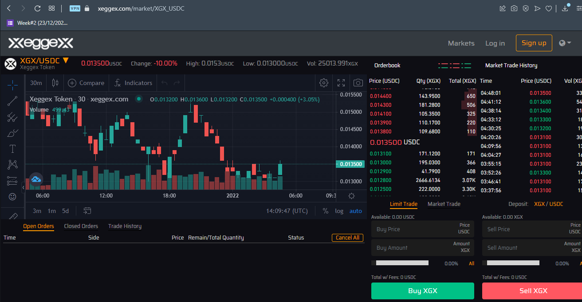Click the browser VPN badge
This screenshot has height=302, width=582.
click(75, 8)
